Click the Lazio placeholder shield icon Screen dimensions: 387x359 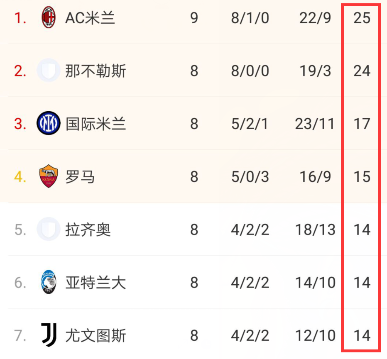click(49, 229)
